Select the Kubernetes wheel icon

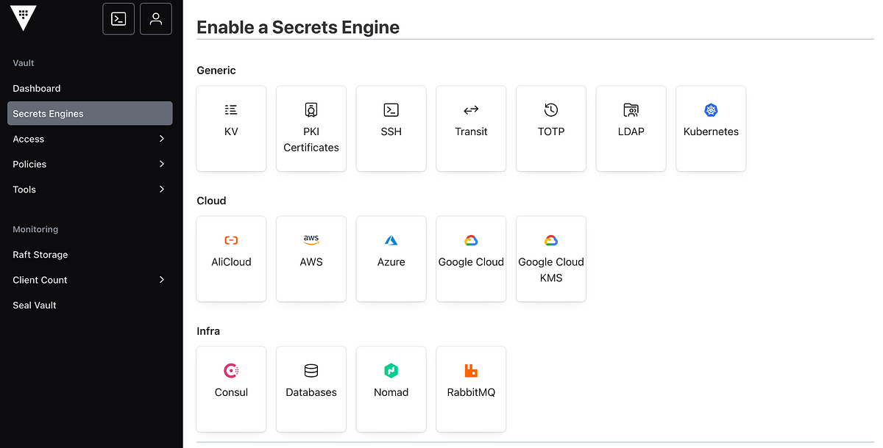(711, 110)
